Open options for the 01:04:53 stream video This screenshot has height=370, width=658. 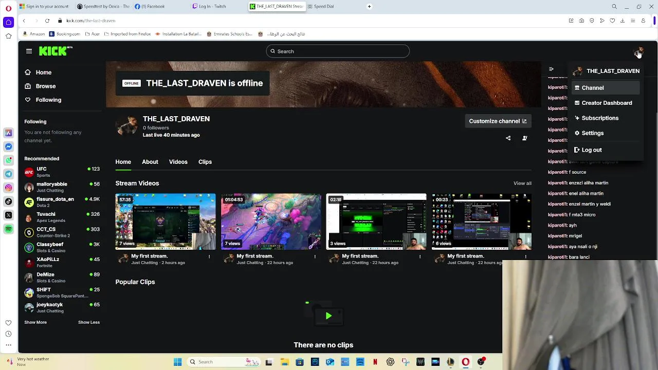tap(315, 256)
